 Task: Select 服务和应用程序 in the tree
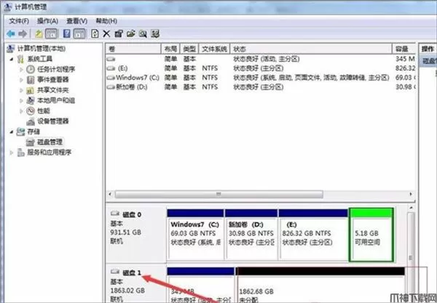pyautogui.click(x=49, y=153)
